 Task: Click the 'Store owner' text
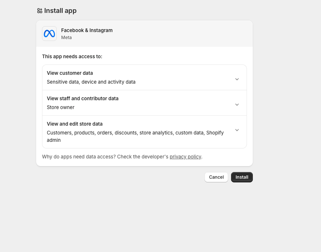60,107
